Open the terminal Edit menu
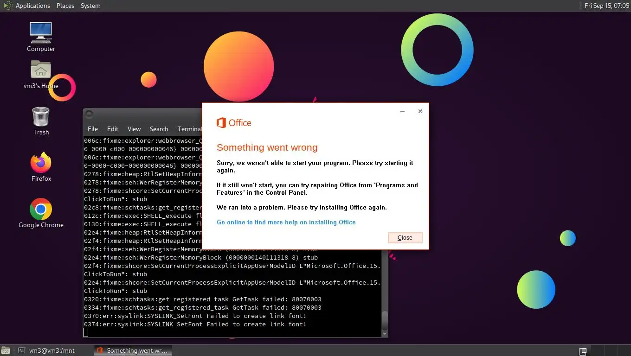 click(x=113, y=129)
